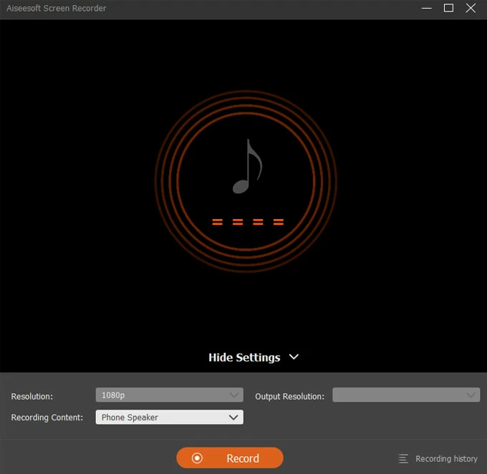Image resolution: width=487 pixels, height=474 pixels.
Task: Collapse settings using the Hide Settings chevron
Action: [x=293, y=357]
